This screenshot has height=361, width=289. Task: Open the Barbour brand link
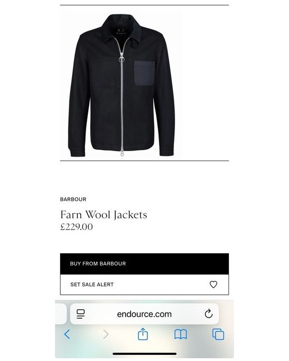click(73, 199)
